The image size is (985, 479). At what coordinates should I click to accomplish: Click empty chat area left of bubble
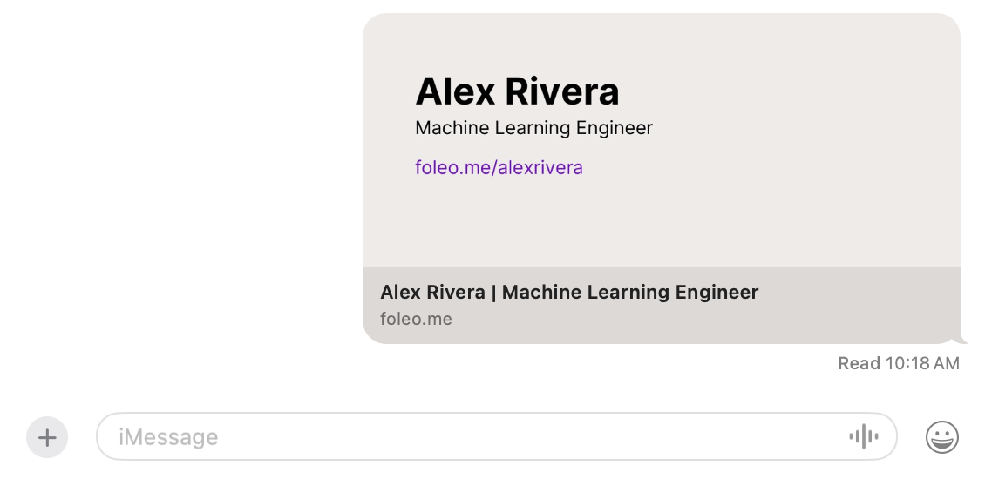182,176
